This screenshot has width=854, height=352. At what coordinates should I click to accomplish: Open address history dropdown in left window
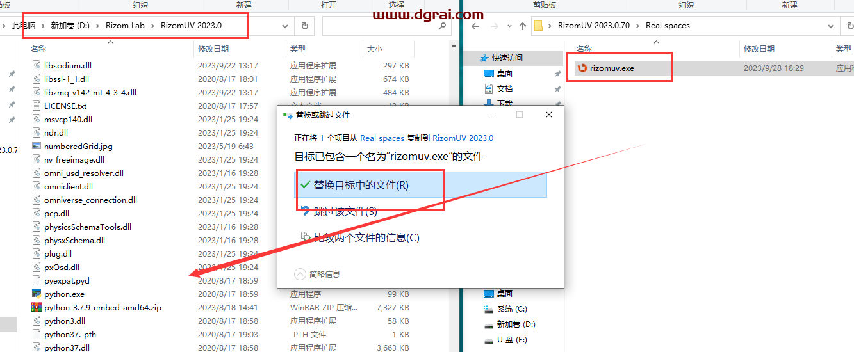point(285,26)
